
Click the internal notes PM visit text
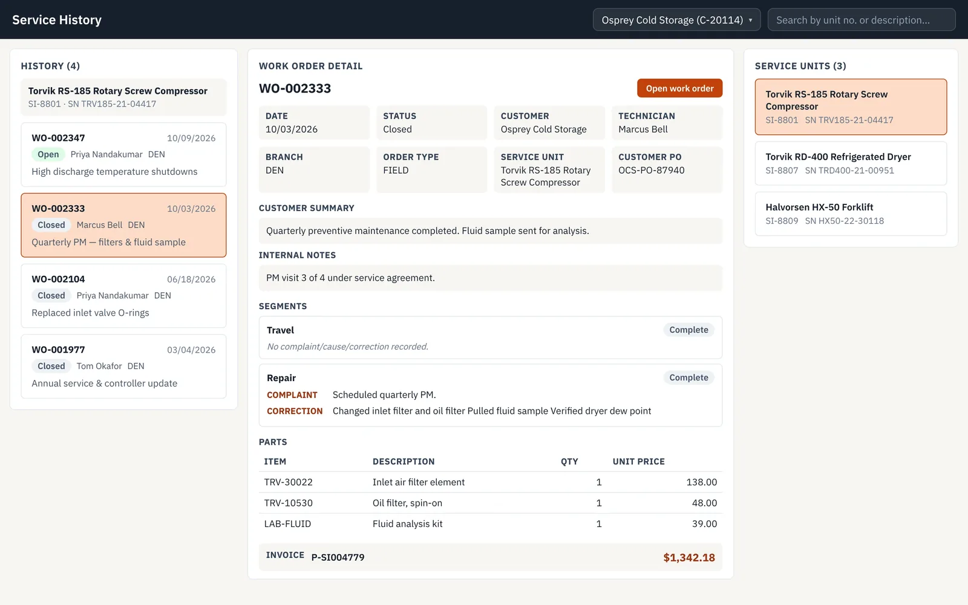pyautogui.click(x=350, y=278)
